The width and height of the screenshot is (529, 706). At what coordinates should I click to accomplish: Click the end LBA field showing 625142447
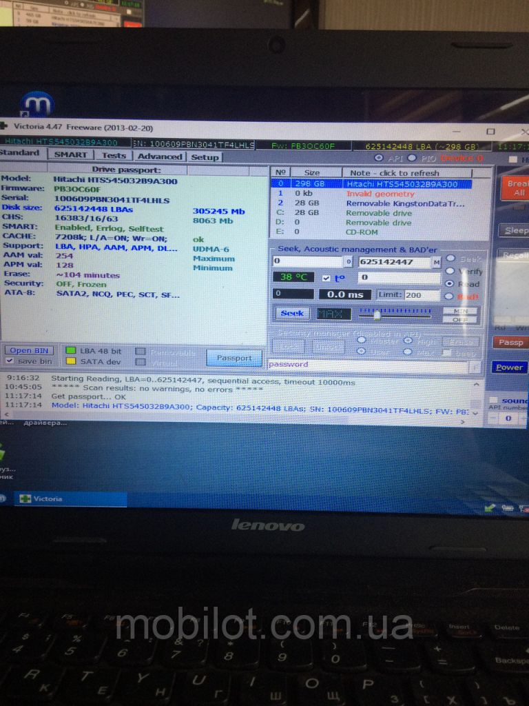pos(395,261)
